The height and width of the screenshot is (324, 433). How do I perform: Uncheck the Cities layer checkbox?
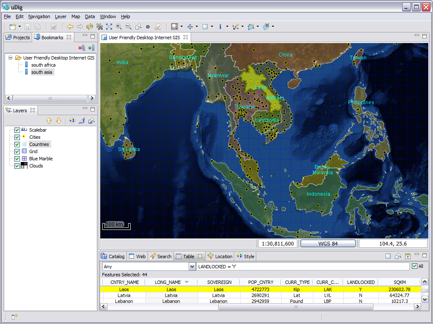(x=17, y=137)
